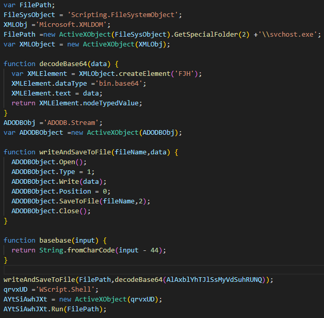Click the 'FJH' string in createElement
Viewport: 324px width, 318px height.
(185, 74)
